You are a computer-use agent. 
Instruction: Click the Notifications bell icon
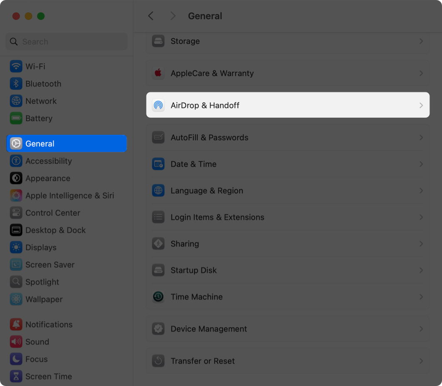click(x=16, y=324)
